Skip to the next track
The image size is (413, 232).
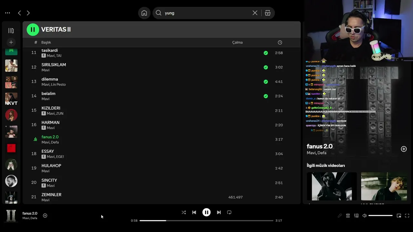219,212
